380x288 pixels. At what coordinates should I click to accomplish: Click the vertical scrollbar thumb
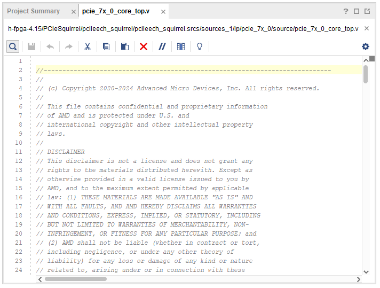pos(366,74)
